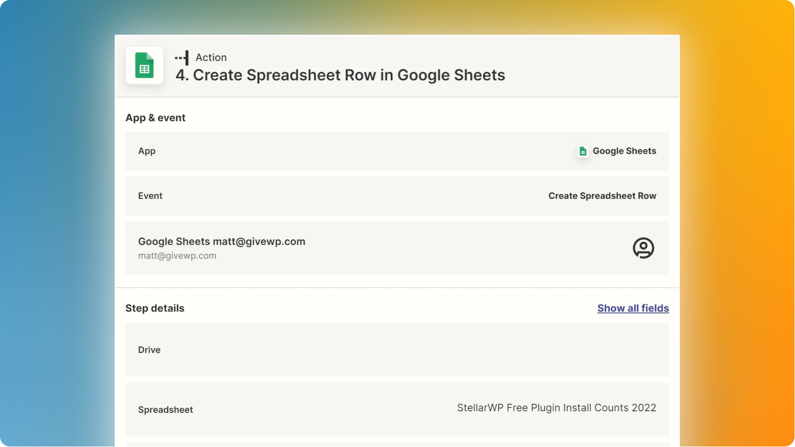
Task: Select the App row
Action: click(397, 151)
